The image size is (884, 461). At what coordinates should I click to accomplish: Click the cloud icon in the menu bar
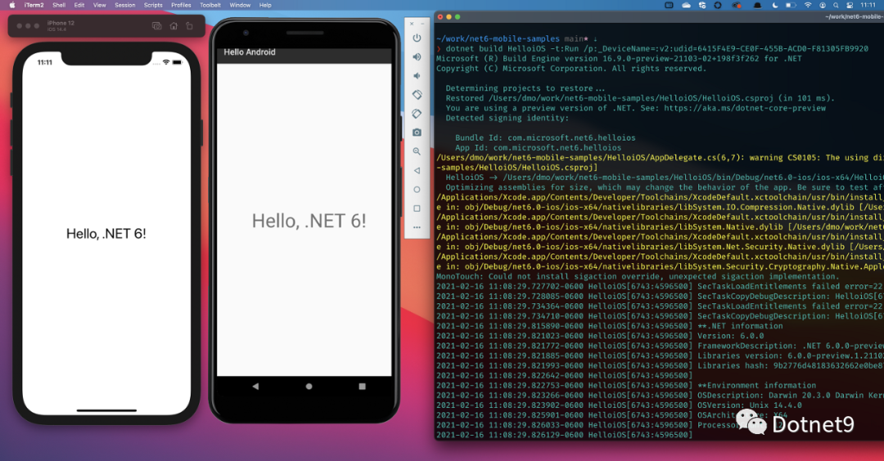(686, 5)
